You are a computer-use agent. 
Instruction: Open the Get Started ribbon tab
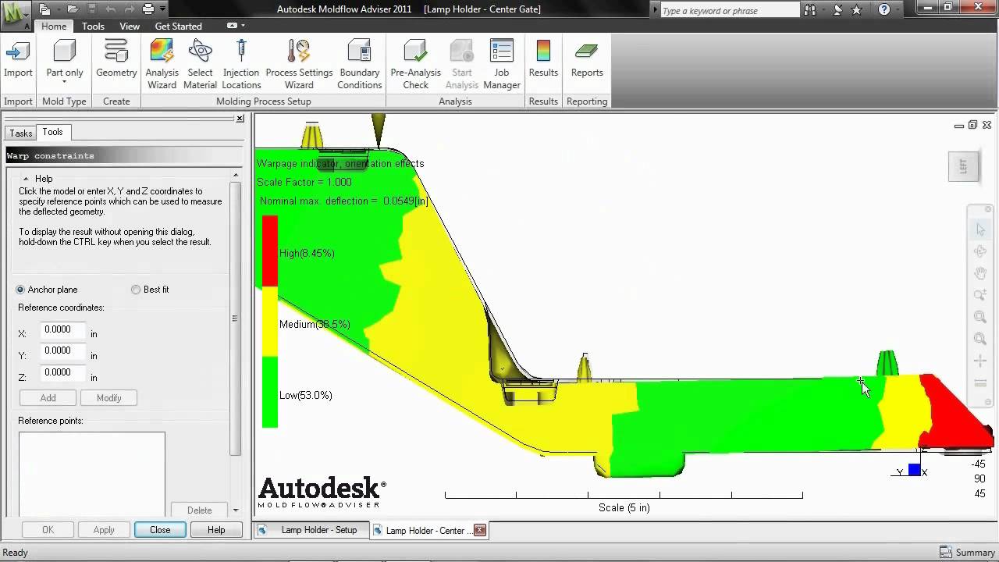coord(178,26)
